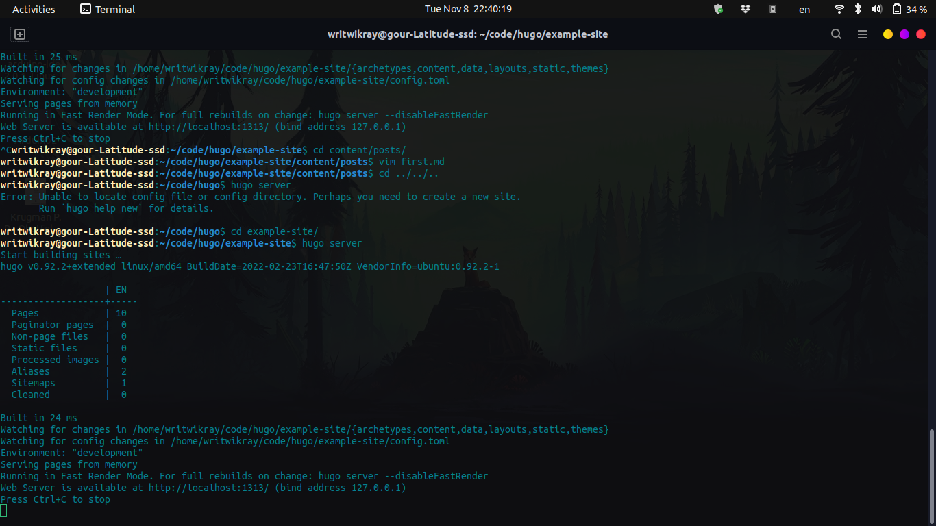
Task: Click the search magnifier in the terminal header
Action: tap(836, 34)
